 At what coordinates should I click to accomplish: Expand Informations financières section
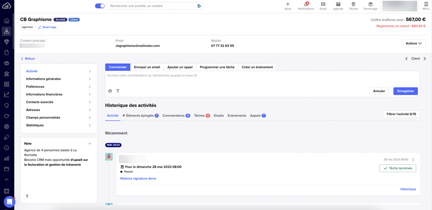pos(58,95)
